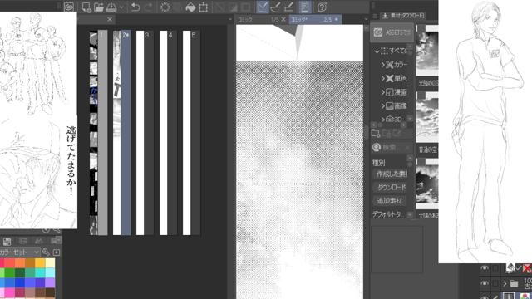Click the 追加素材 tag button
This screenshot has width=532, height=299.
click(x=390, y=201)
